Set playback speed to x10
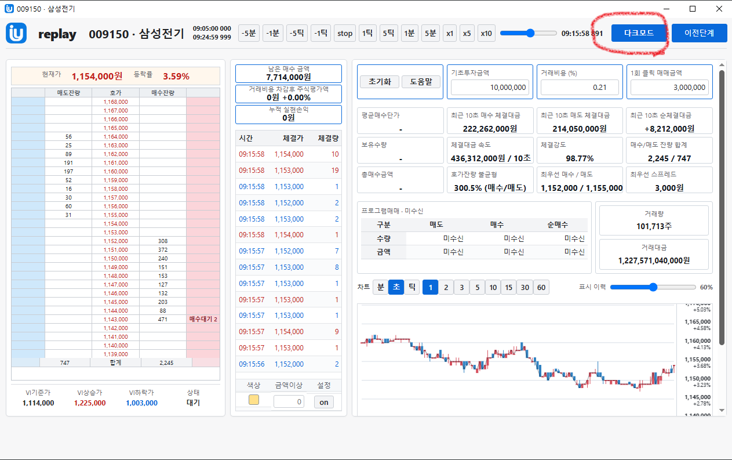Screen dimensions: 732x460 pyautogui.click(x=486, y=33)
